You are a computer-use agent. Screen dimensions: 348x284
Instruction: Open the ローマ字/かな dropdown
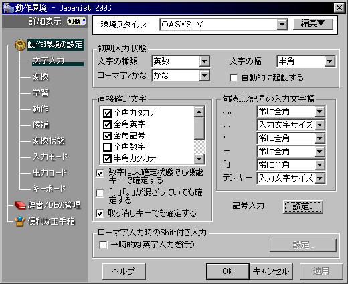pos(205,76)
